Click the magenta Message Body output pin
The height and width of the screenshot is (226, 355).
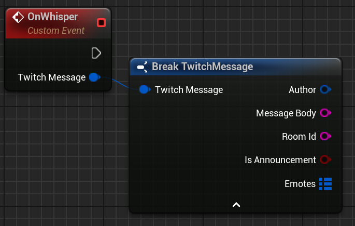(325, 113)
